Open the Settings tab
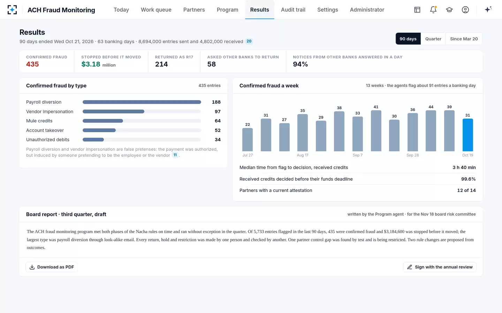This screenshot has width=502, height=313. (328, 10)
